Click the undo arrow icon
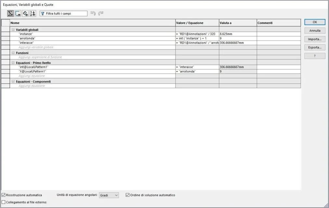Viewport: 329px width, 208px height. coord(93,13)
